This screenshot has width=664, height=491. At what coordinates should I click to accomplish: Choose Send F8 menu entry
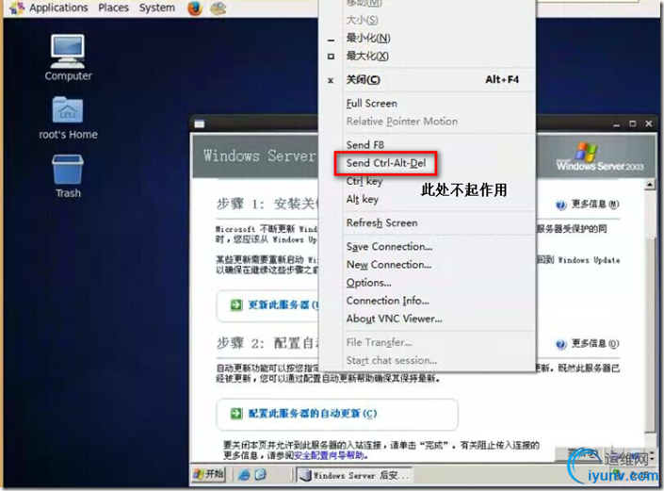(x=427, y=145)
